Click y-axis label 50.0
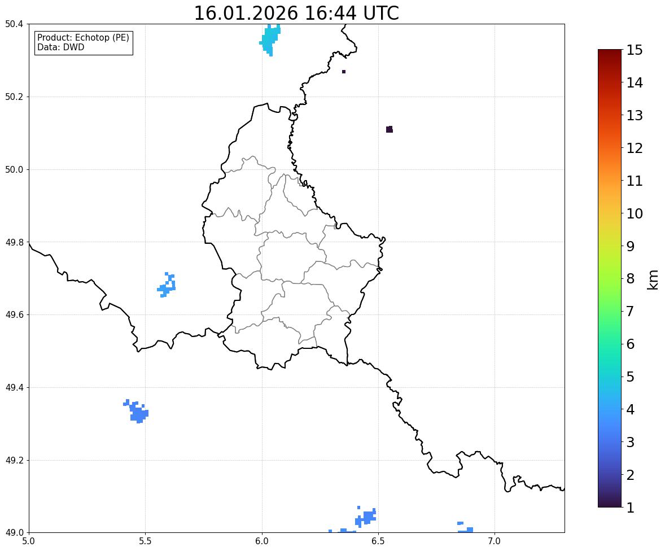The height and width of the screenshot is (551, 665). pyautogui.click(x=14, y=170)
